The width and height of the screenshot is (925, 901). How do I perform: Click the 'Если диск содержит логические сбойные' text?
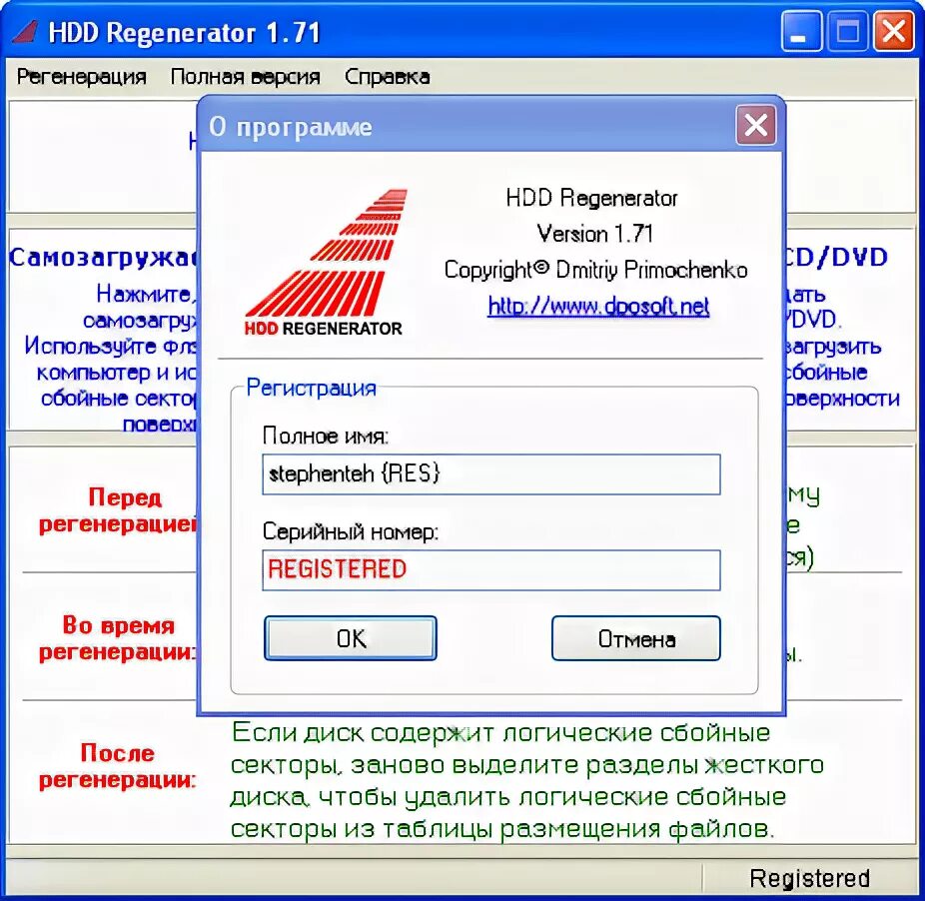tap(500, 733)
